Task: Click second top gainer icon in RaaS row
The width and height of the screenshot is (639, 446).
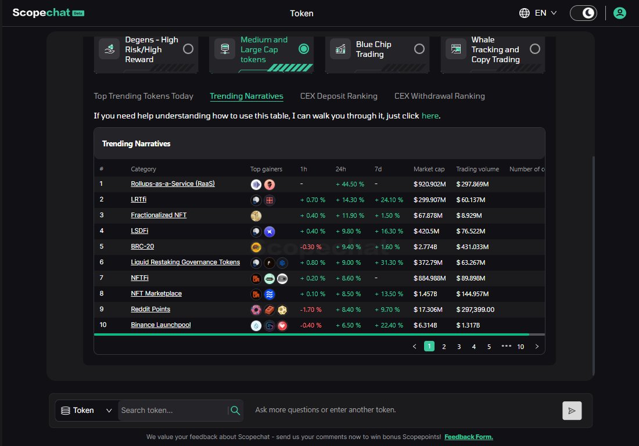Action: (x=270, y=185)
